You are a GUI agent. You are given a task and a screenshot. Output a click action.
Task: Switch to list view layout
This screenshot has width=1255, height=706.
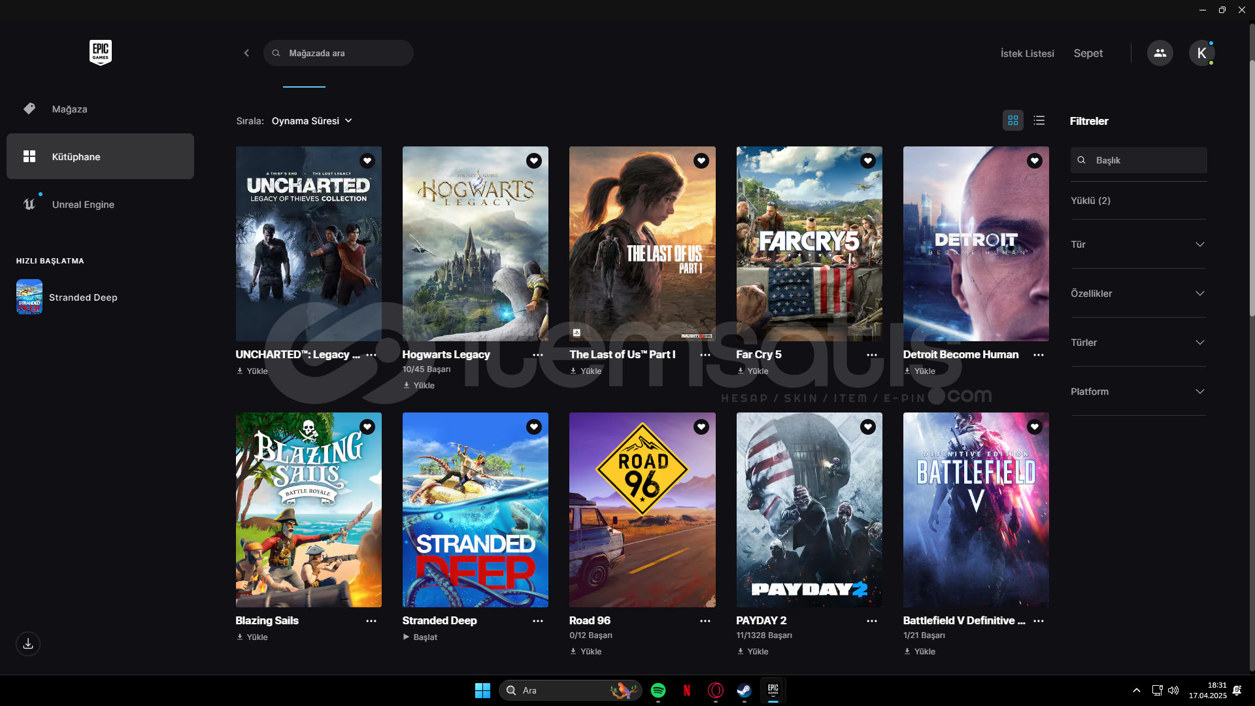[1039, 120]
